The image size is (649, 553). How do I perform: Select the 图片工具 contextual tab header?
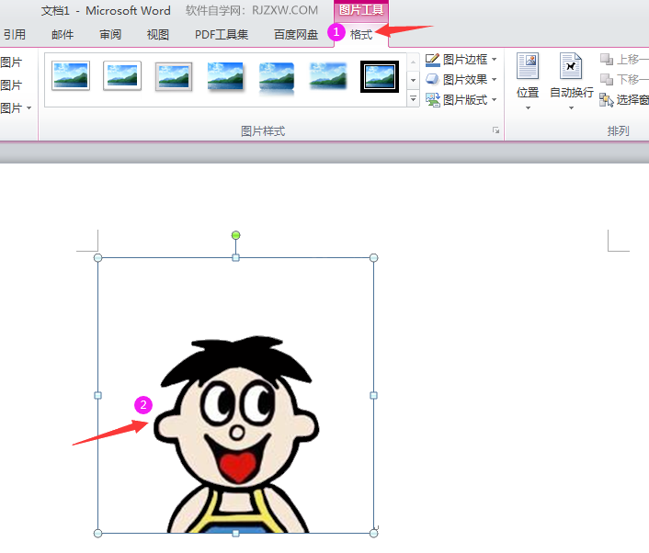361,9
